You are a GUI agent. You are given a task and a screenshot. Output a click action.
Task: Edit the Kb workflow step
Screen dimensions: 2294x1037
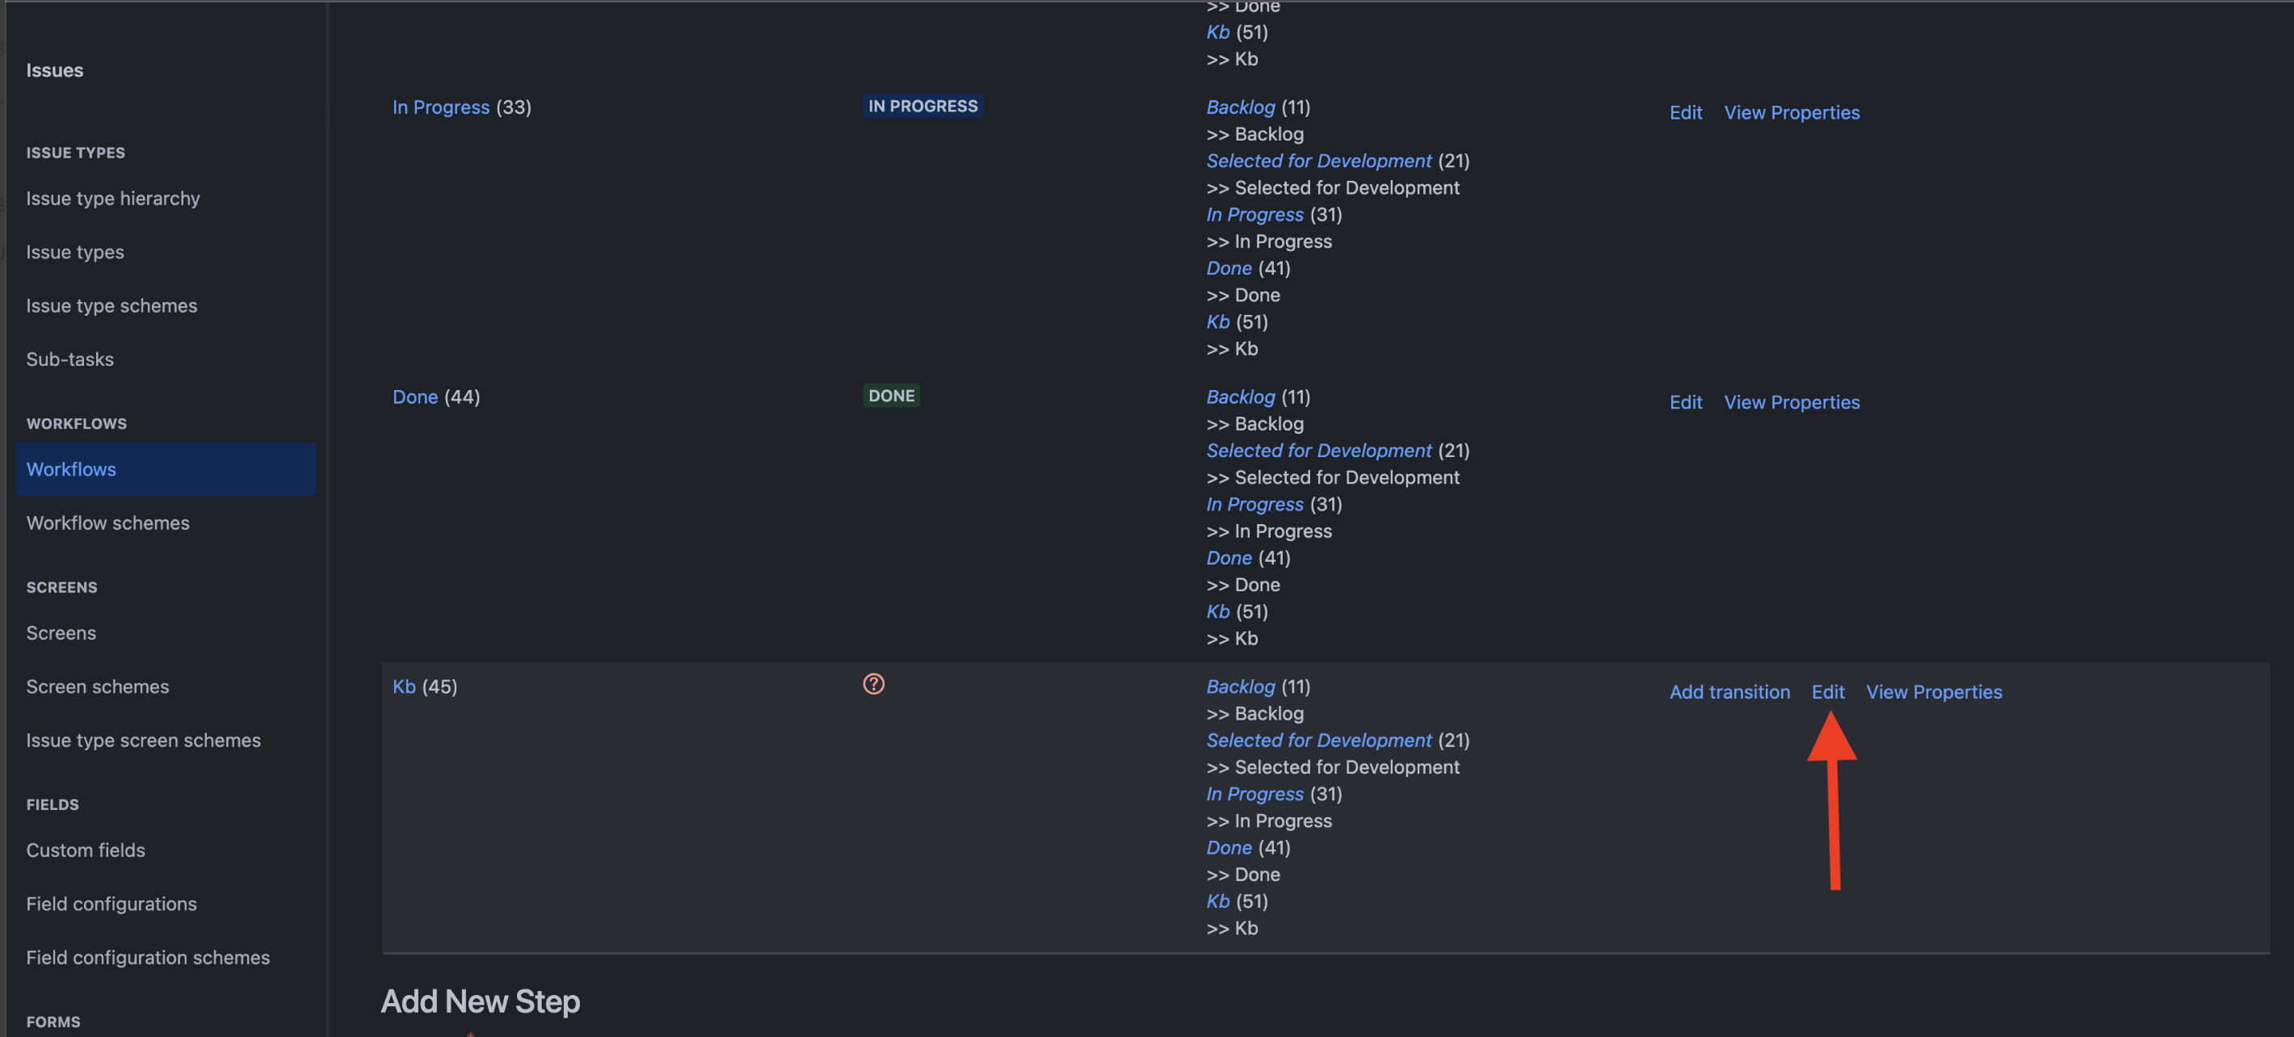click(x=1827, y=691)
